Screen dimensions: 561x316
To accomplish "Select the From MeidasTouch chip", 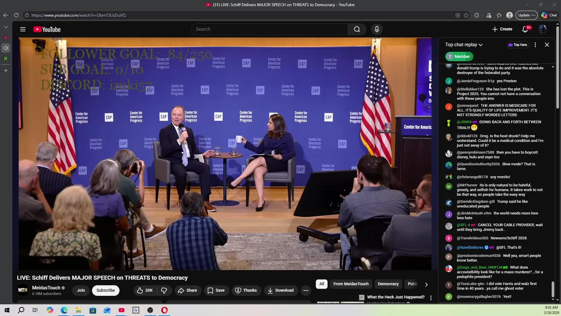I will click(351, 284).
